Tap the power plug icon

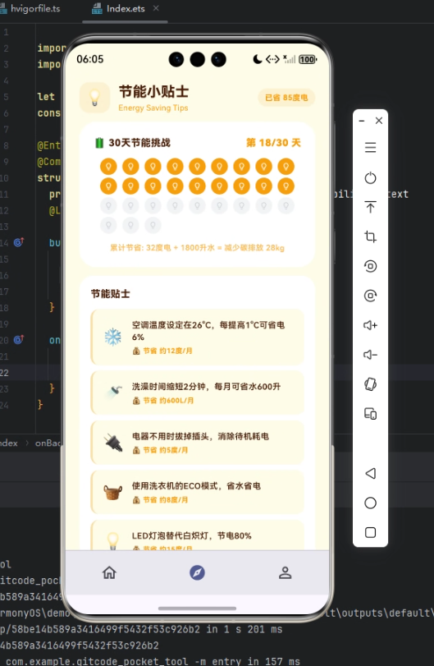[113, 443]
